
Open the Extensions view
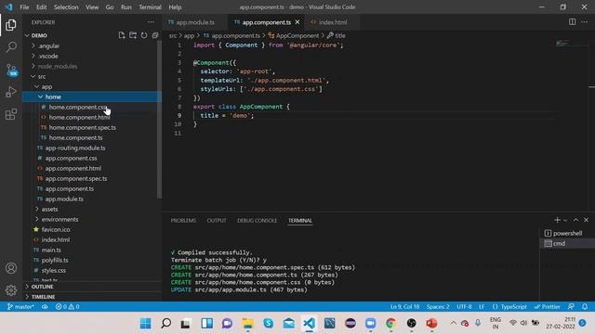11,114
